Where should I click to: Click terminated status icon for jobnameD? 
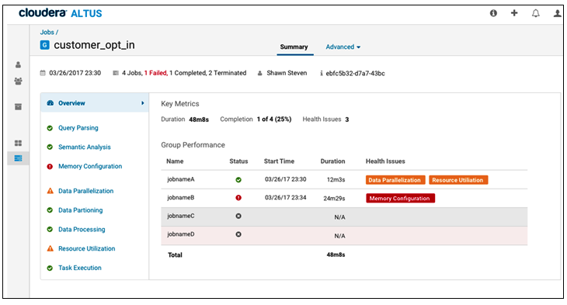[x=238, y=234]
